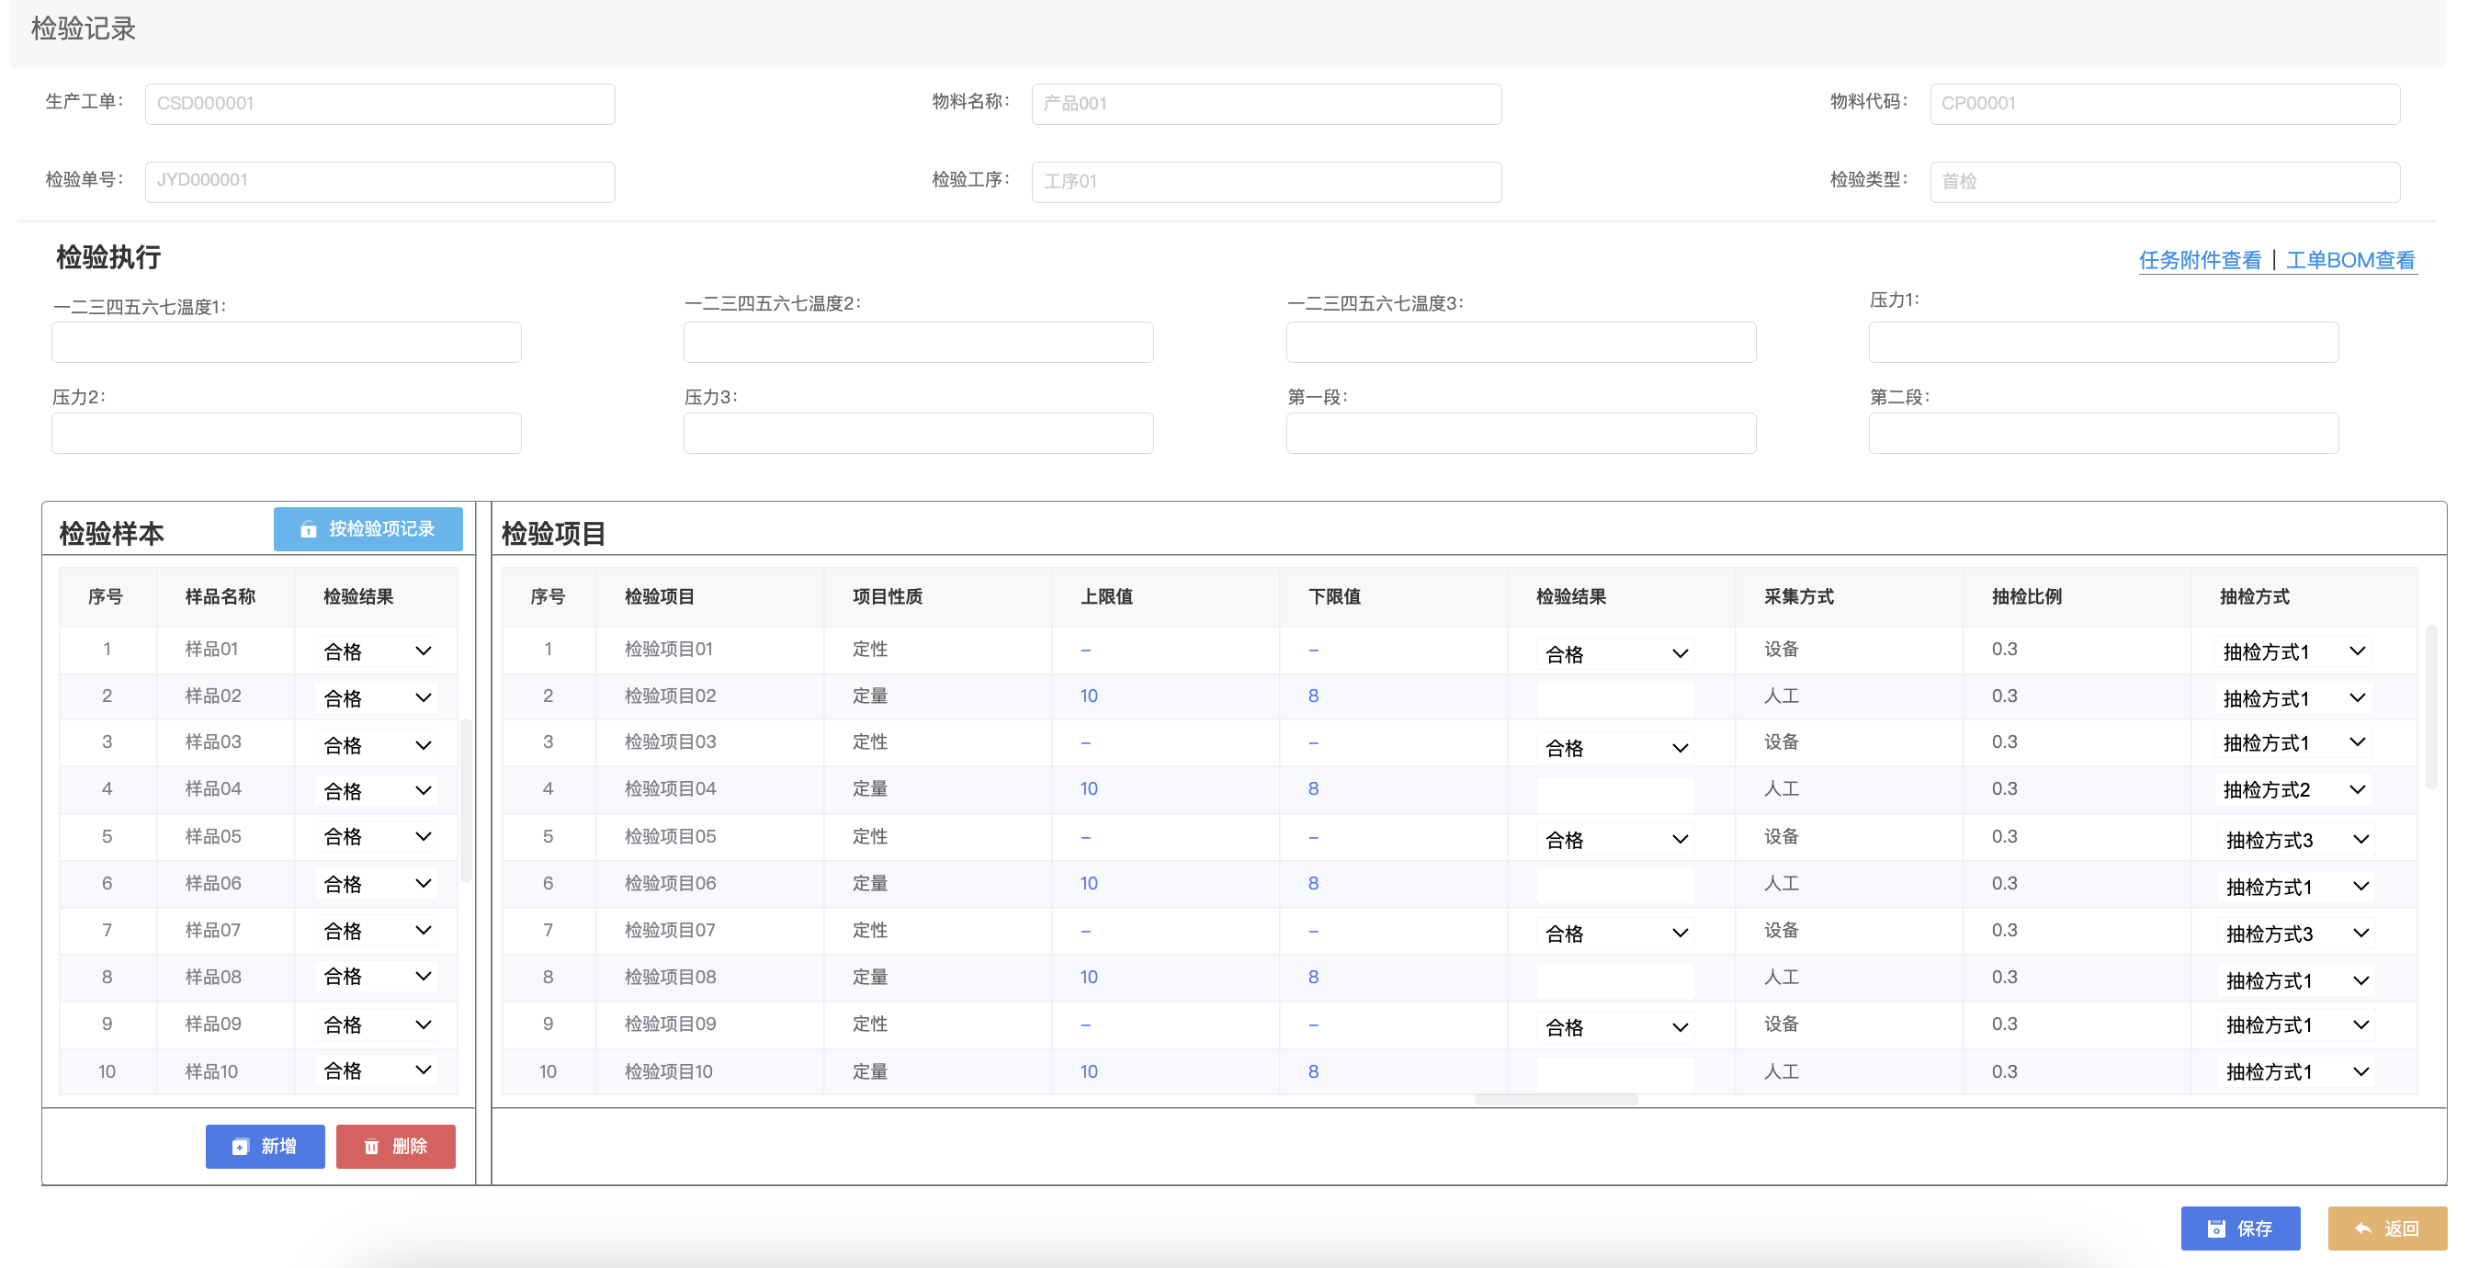Click the 检验类型 input field
The image size is (2479, 1268).
(2166, 182)
